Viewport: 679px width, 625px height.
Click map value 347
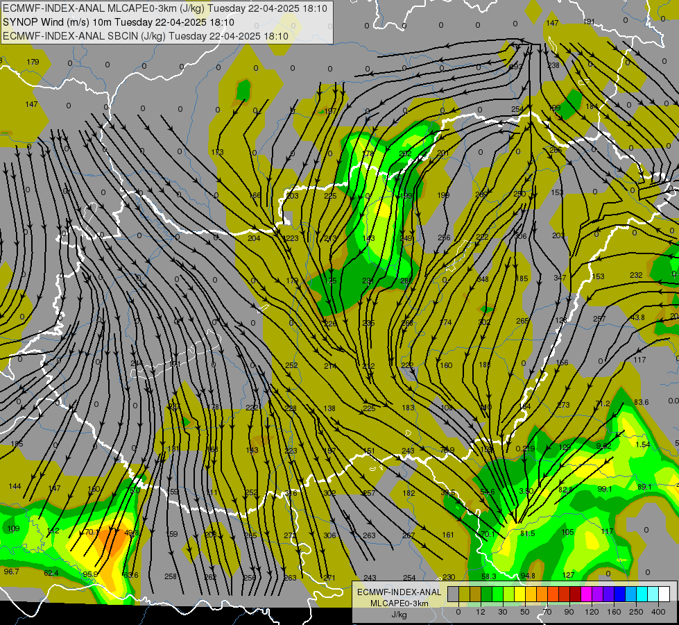point(560,278)
